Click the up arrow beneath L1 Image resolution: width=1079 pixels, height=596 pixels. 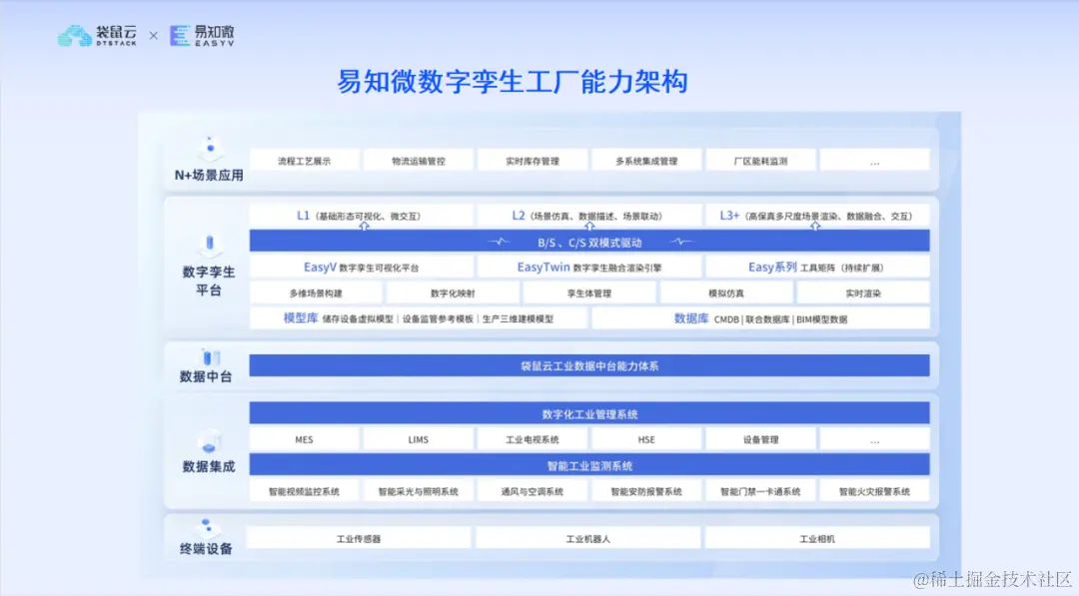[364, 226]
